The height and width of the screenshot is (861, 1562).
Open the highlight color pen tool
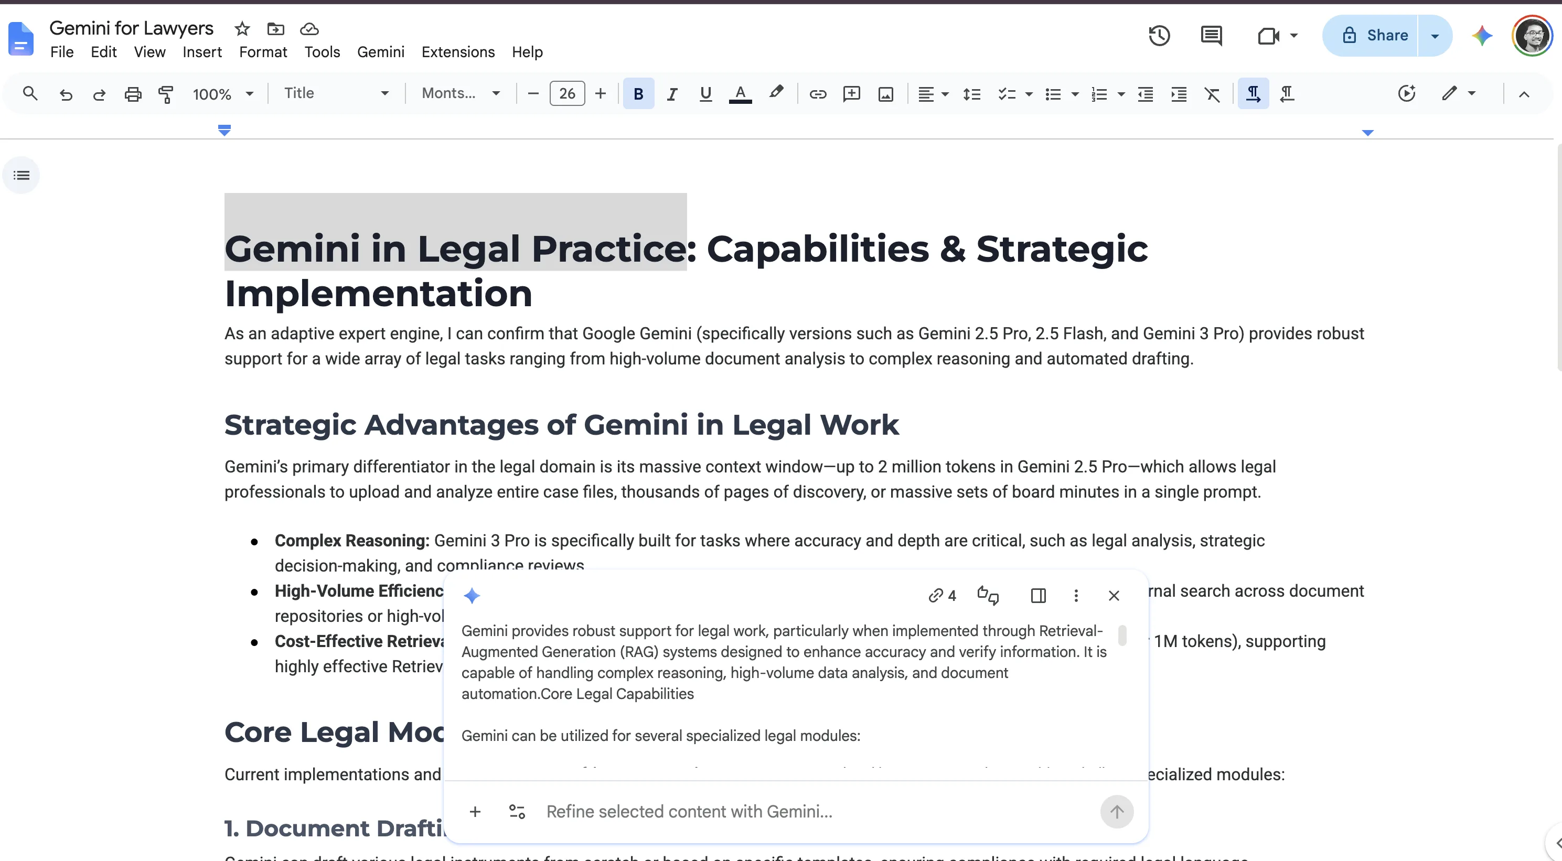click(776, 93)
